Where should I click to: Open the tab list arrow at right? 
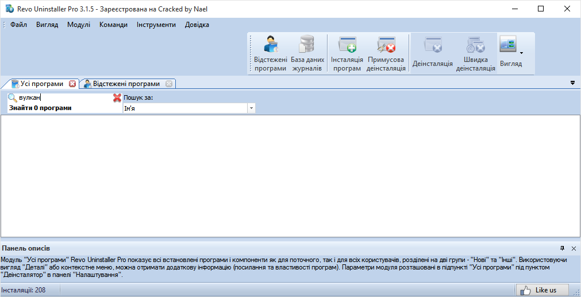tap(572, 83)
